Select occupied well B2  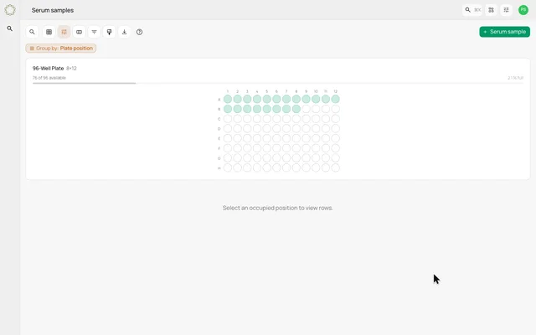238,109
